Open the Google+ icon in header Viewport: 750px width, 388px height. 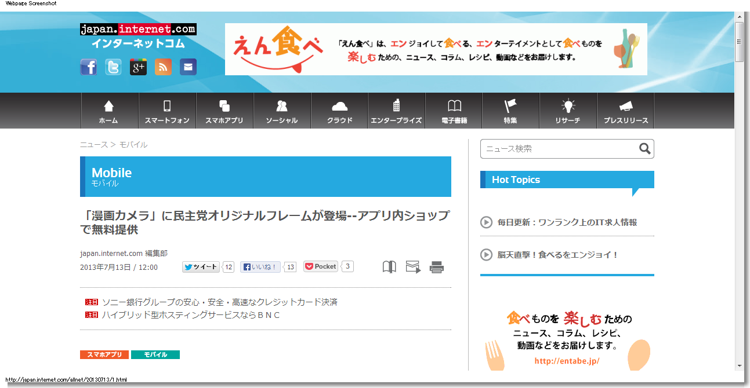pyautogui.click(x=138, y=67)
